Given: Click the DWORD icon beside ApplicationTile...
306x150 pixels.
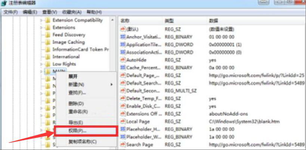Looking at the screenshot, I should (123, 45).
